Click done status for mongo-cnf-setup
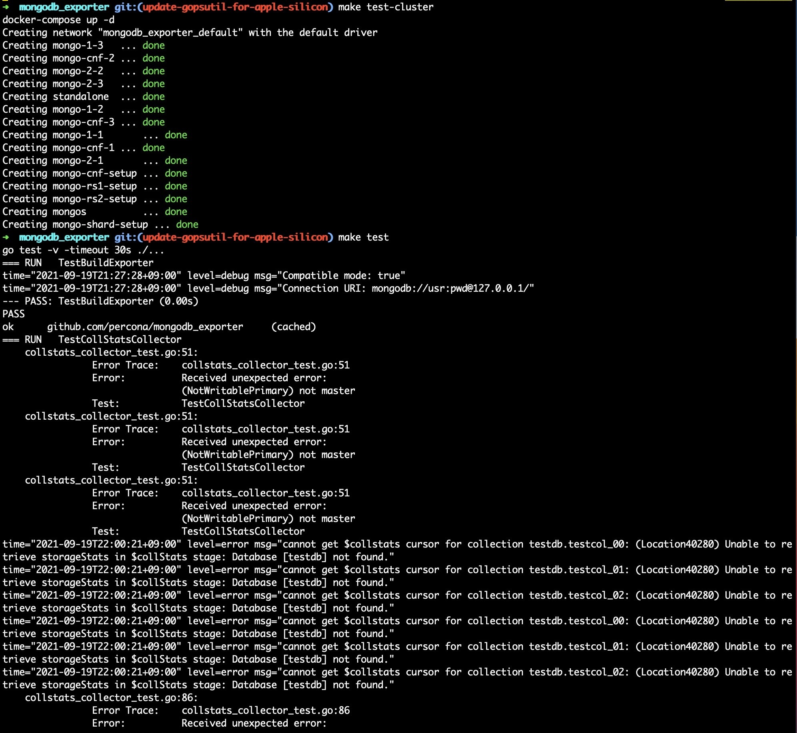 [x=176, y=173]
